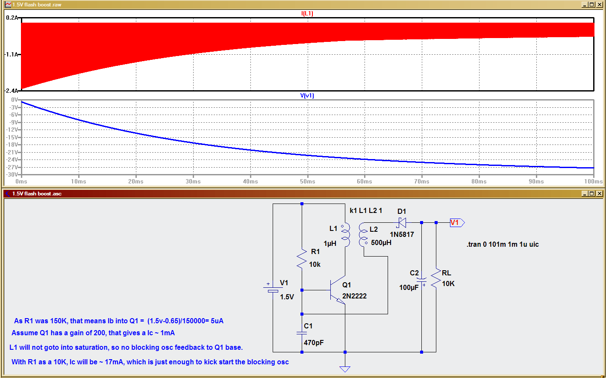Select the Q1 NPN transistor symbol

click(x=338, y=290)
